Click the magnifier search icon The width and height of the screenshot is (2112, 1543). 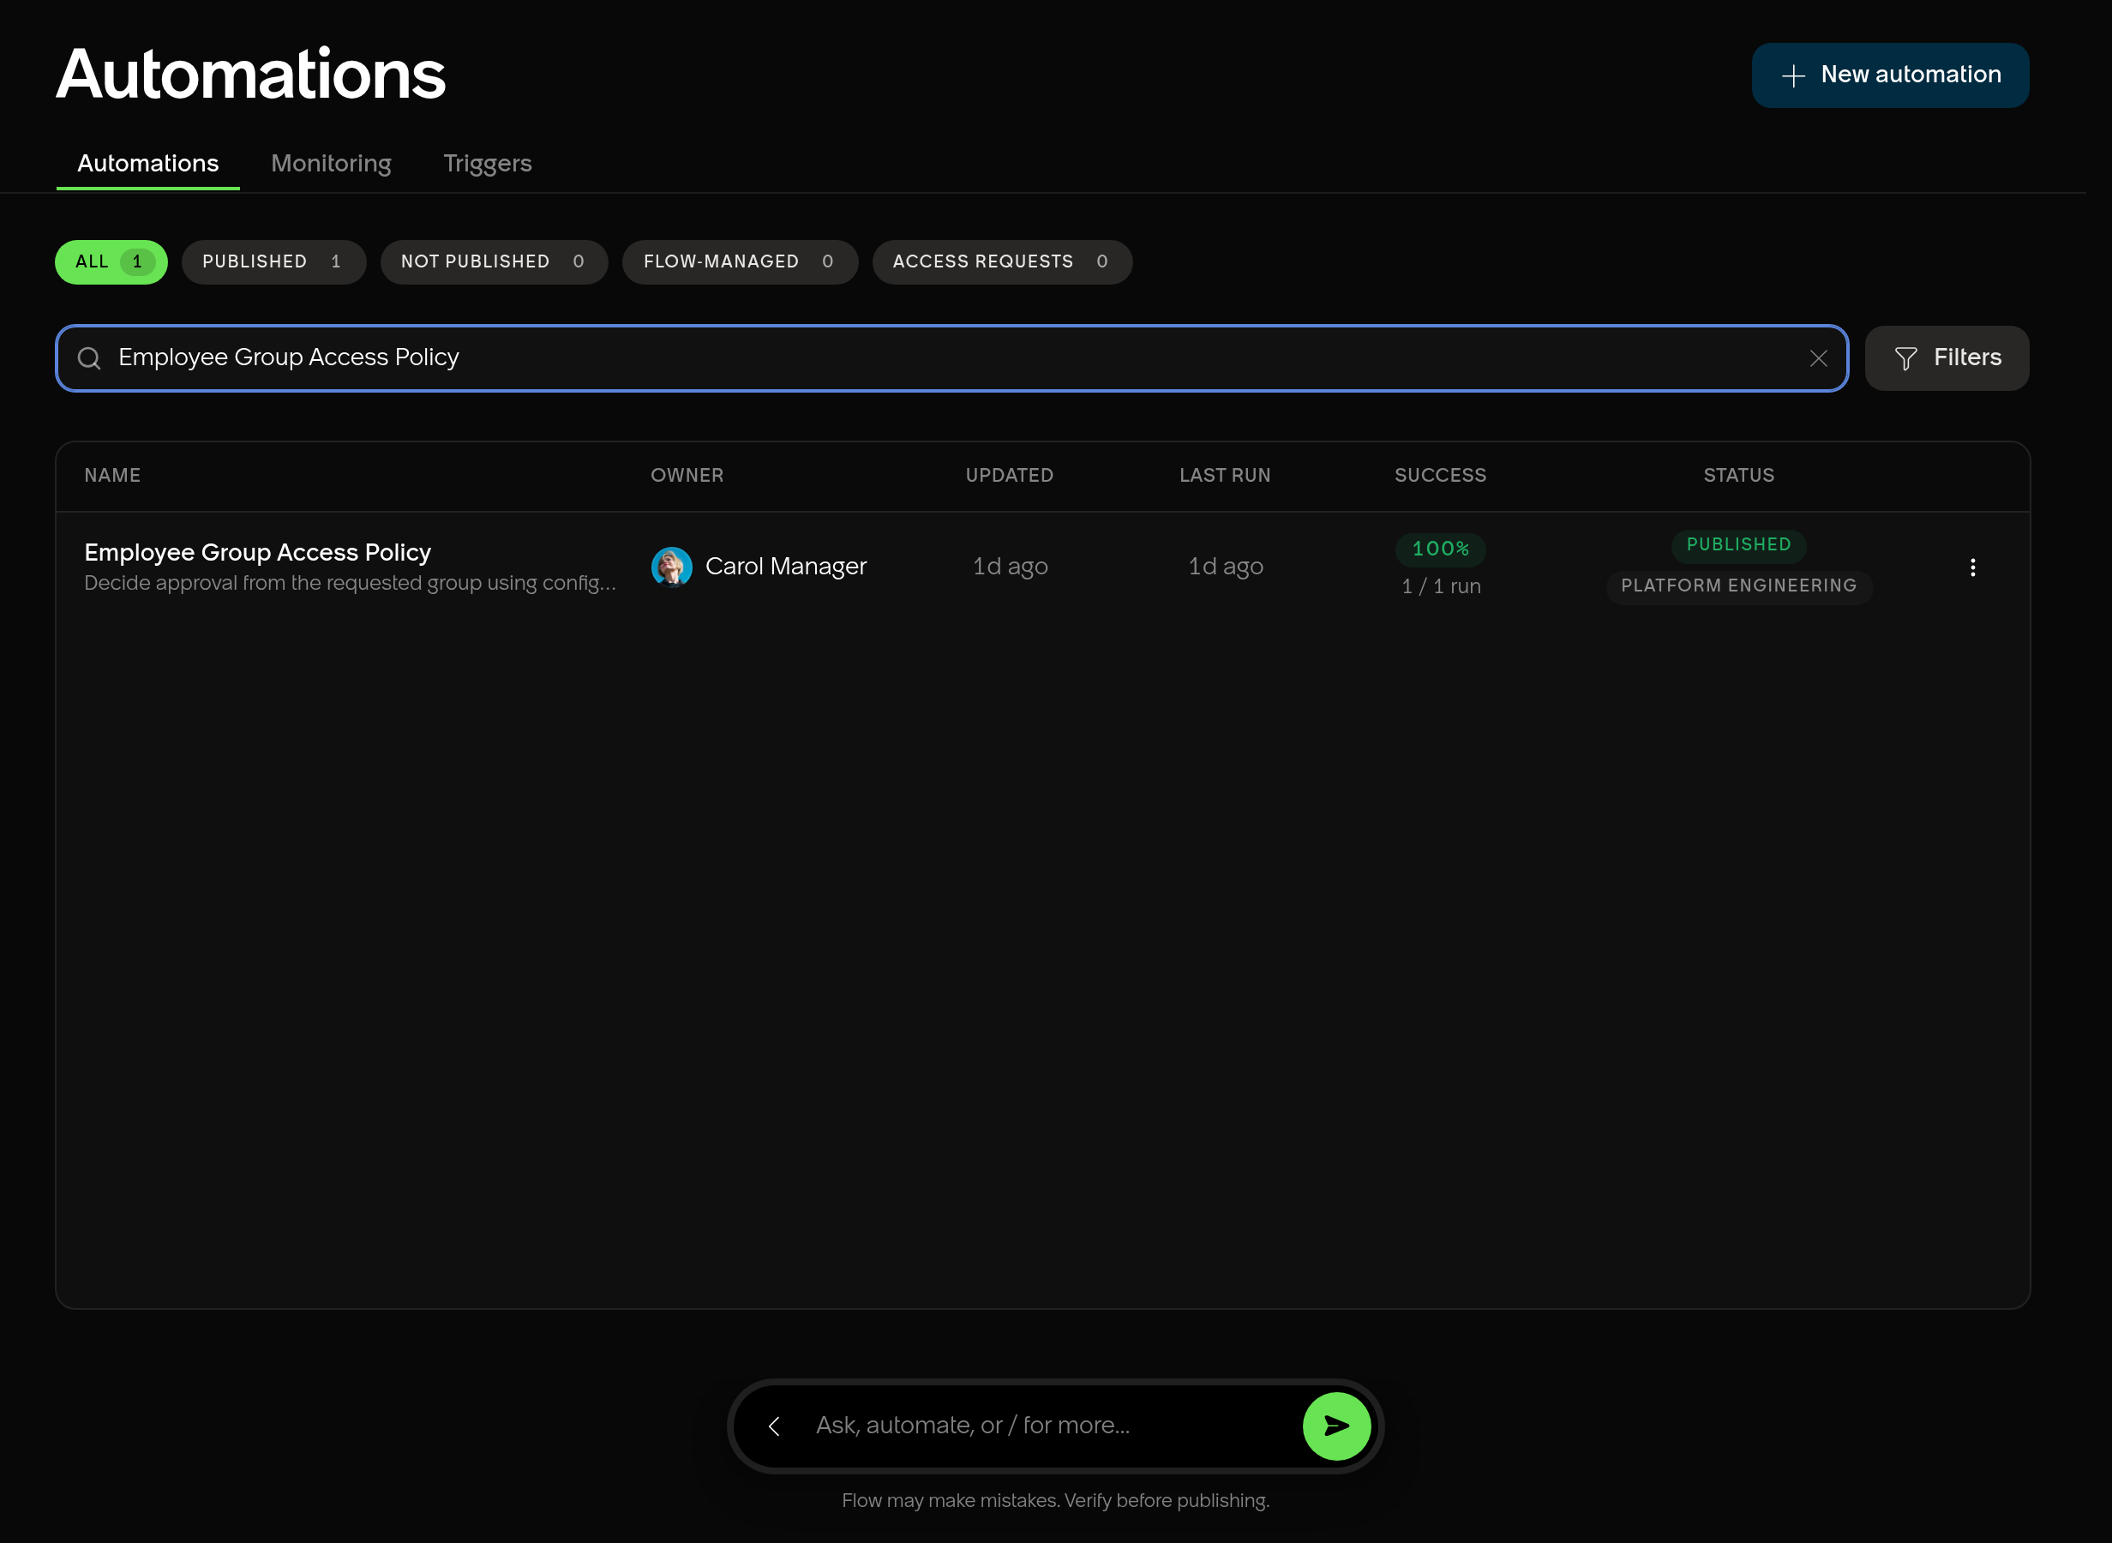90,358
